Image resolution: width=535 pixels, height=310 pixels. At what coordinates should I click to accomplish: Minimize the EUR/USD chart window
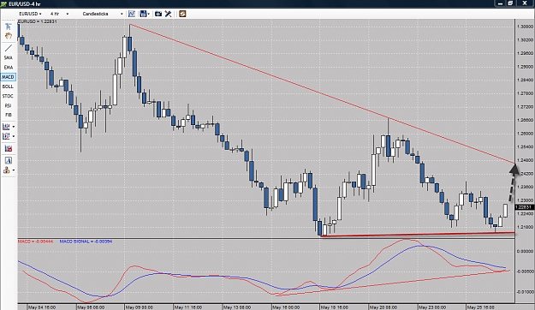pos(500,3)
